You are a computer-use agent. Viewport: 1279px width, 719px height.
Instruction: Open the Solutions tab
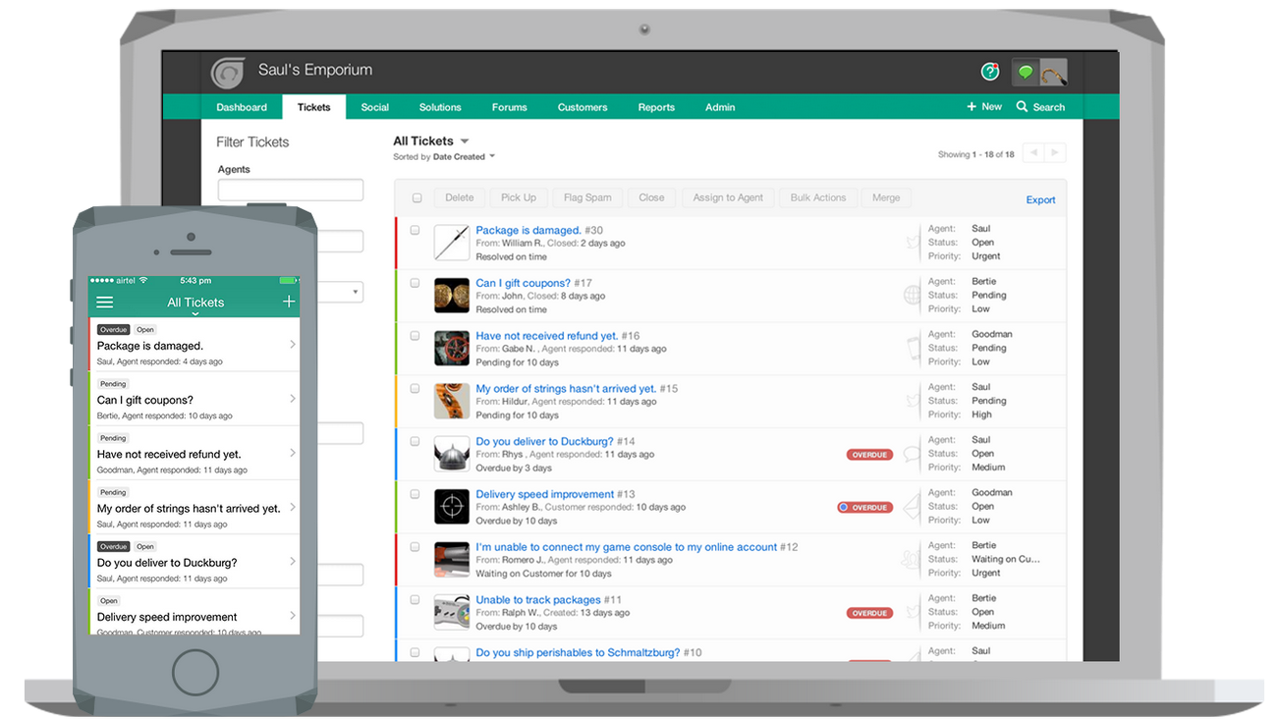click(x=440, y=107)
